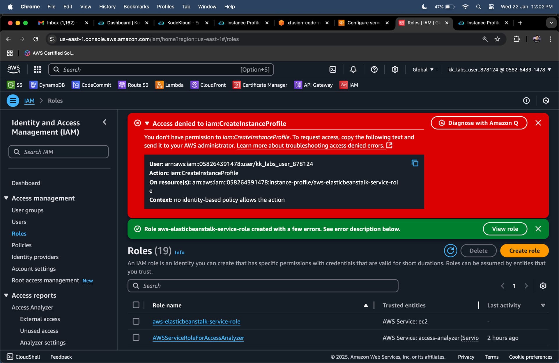Open the Global region dropdown

tap(423, 69)
